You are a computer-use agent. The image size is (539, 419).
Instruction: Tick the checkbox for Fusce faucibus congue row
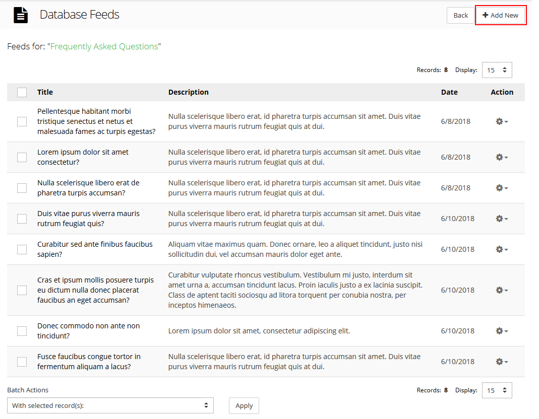tap(22, 362)
